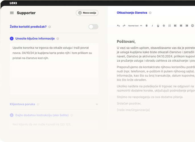This screenshot has width=195, height=142.
Task: Click help icon beside Unesite ključne informacije
Action: tap(58, 39)
